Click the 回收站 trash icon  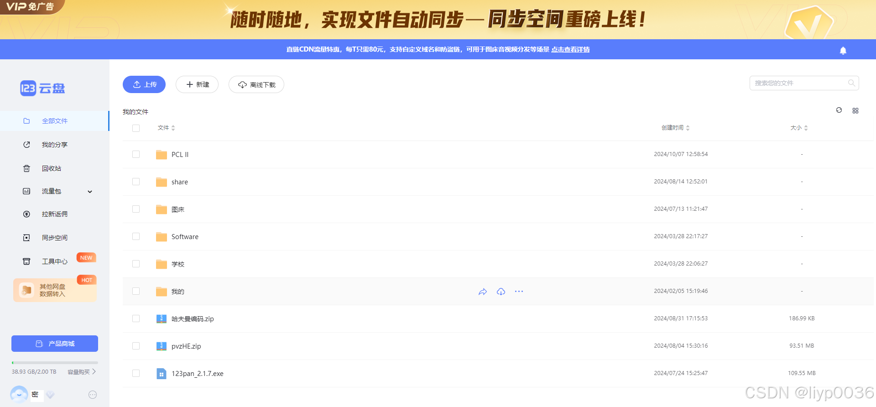tap(26, 168)
